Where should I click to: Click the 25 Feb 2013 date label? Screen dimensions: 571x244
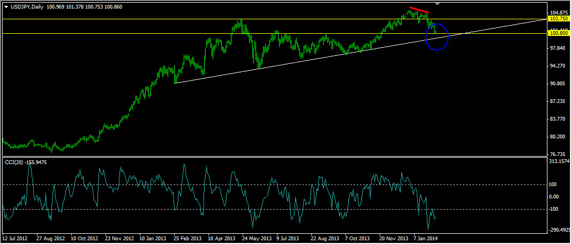(x=187, y=238)
